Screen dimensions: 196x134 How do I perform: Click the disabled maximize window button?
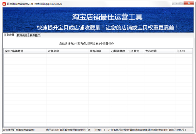pos(181,3)
